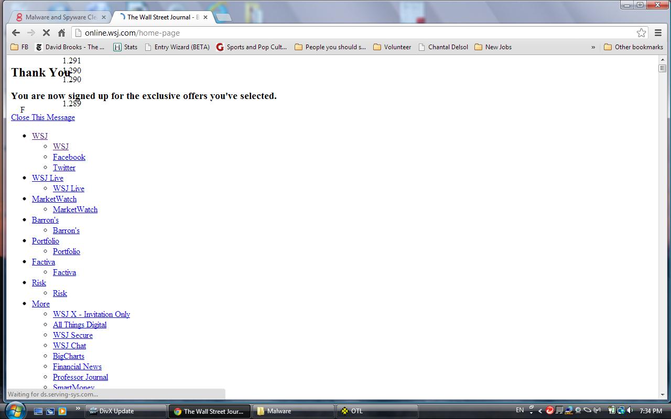Switch to OTL taskbar button
671x419 pixels.
377,411
